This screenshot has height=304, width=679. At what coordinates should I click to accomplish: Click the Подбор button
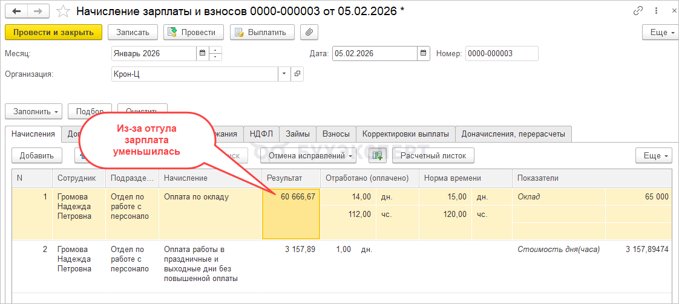(90, 111)
